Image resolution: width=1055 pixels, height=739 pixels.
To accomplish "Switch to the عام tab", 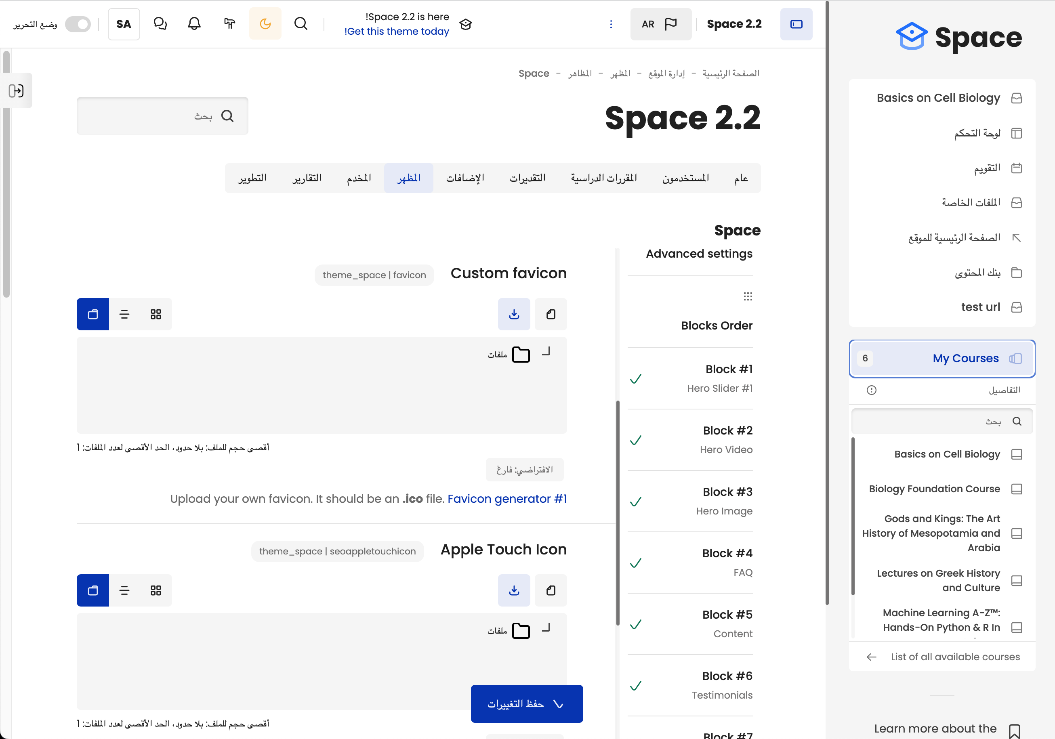I will tap(741, 178).
